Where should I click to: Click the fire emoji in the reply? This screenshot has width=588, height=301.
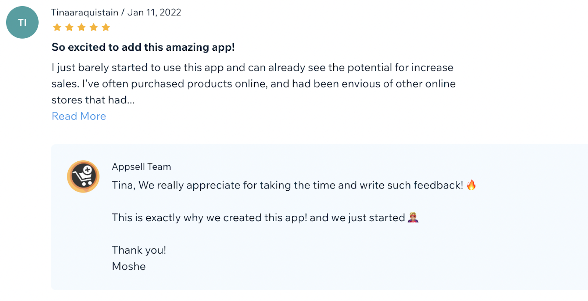tap(471, 185)
